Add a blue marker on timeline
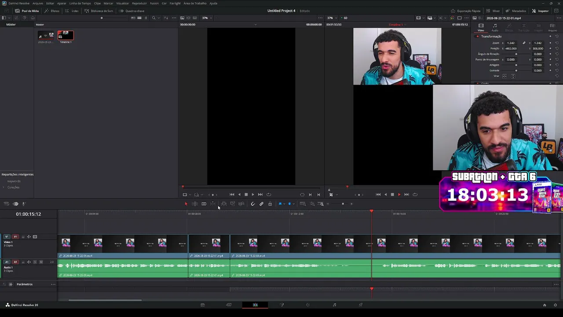 click(289, 204)
